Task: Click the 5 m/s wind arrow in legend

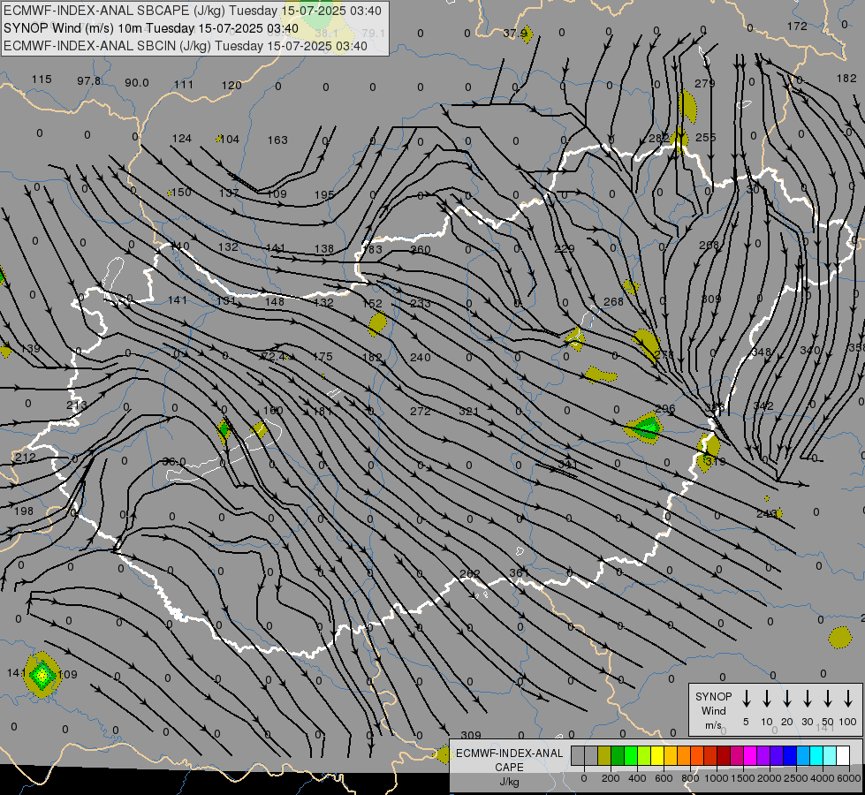Action: (x=746, y=699)
